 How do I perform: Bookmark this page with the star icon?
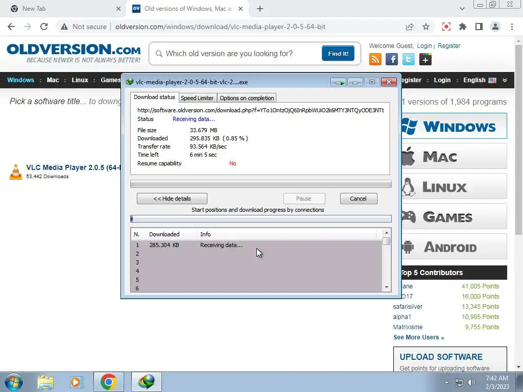(426, 27)
